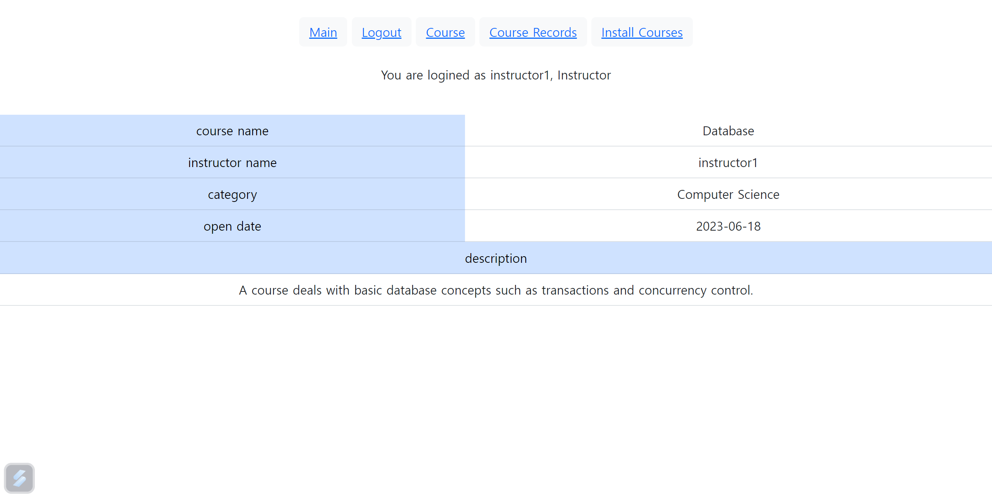The image size is (992, 500).
Task: Click the course name header cell
Action: (232, 131)
